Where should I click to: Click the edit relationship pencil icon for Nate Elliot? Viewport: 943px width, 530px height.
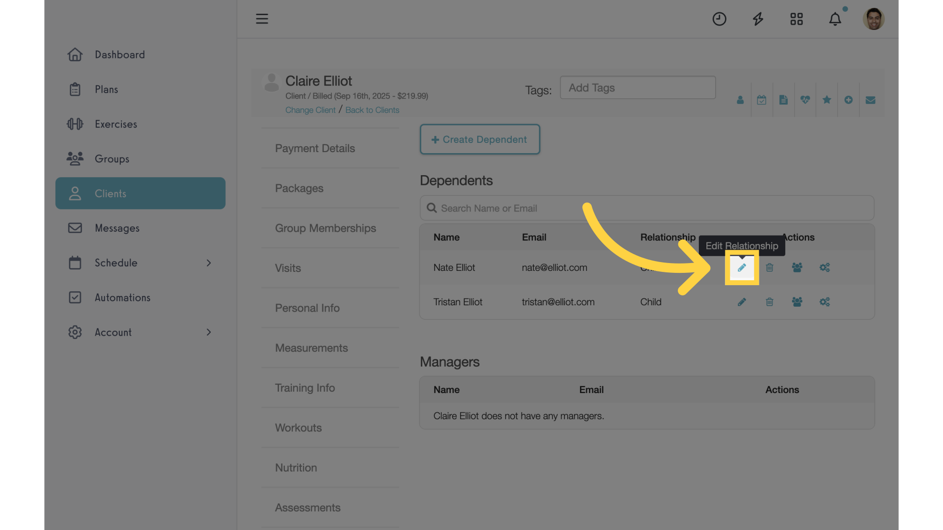[742, 267]
